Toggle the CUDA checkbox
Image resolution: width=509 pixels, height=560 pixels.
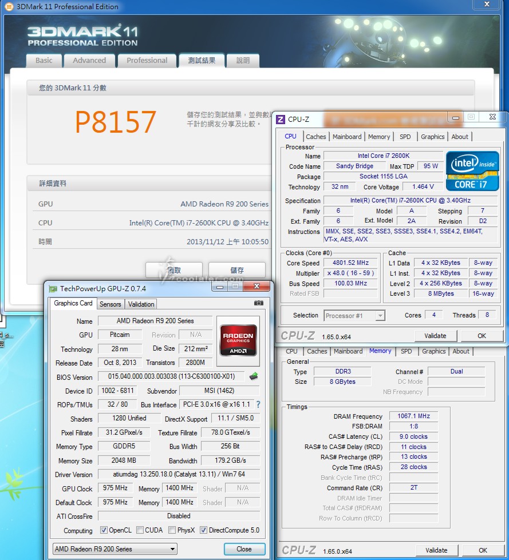coord(140,530)
